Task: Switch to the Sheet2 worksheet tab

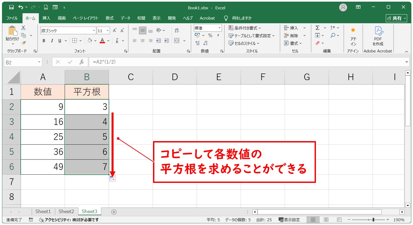Action: tap(66, 212)
